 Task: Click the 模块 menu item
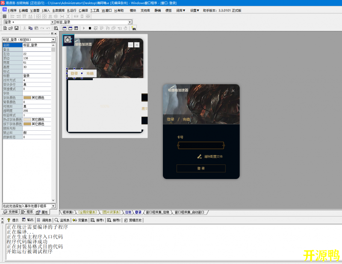point(133,10)
